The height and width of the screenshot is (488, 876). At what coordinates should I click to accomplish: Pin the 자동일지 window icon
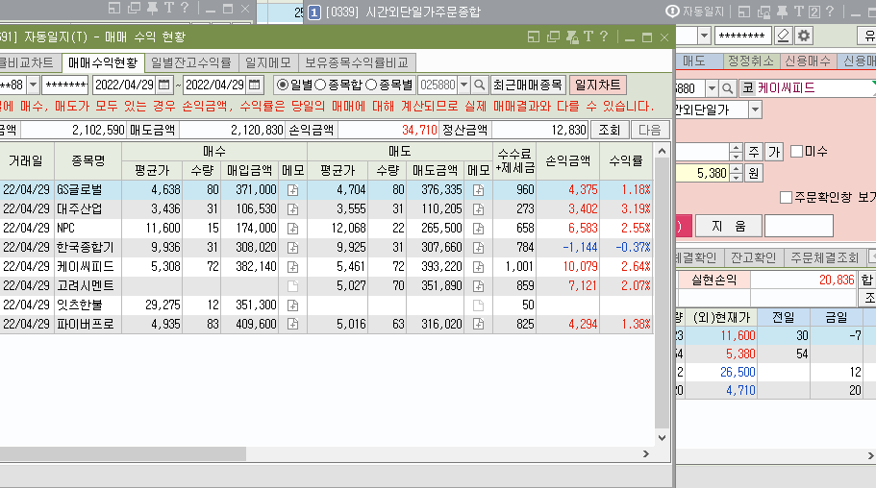(572, 37)
